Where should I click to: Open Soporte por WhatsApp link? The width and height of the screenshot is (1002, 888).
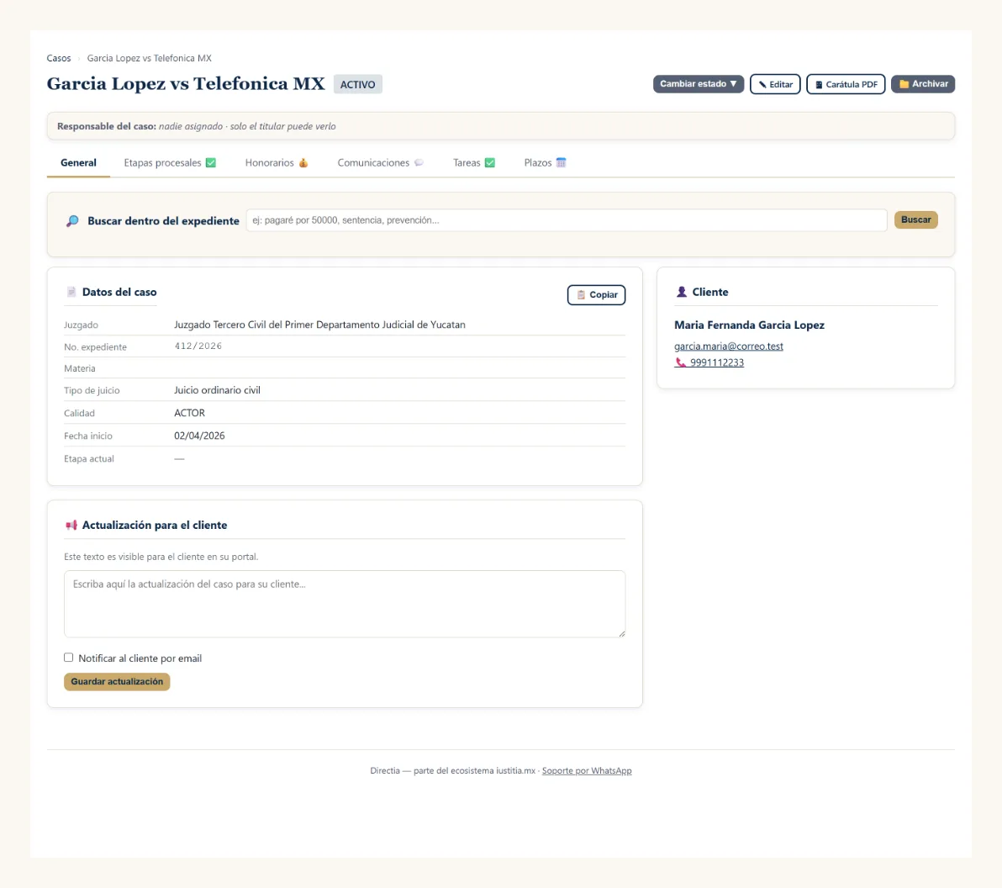pos(587,770)
